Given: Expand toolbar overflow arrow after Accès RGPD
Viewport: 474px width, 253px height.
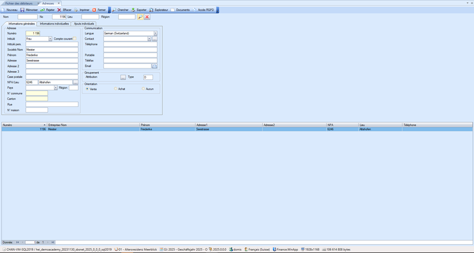Looking at the screenshot, I should pos(217,10).
